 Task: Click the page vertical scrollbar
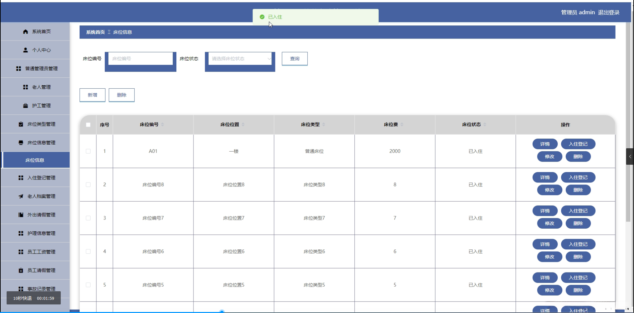628,122
